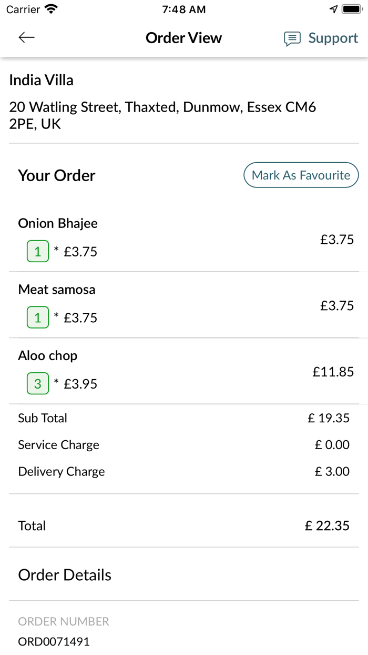Tap the Order View title
The height and width of the screenshot is (655, 368).
[183, 38]
